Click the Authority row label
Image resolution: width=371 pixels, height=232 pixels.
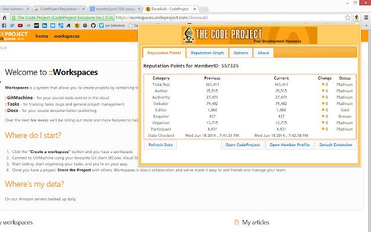161,97
